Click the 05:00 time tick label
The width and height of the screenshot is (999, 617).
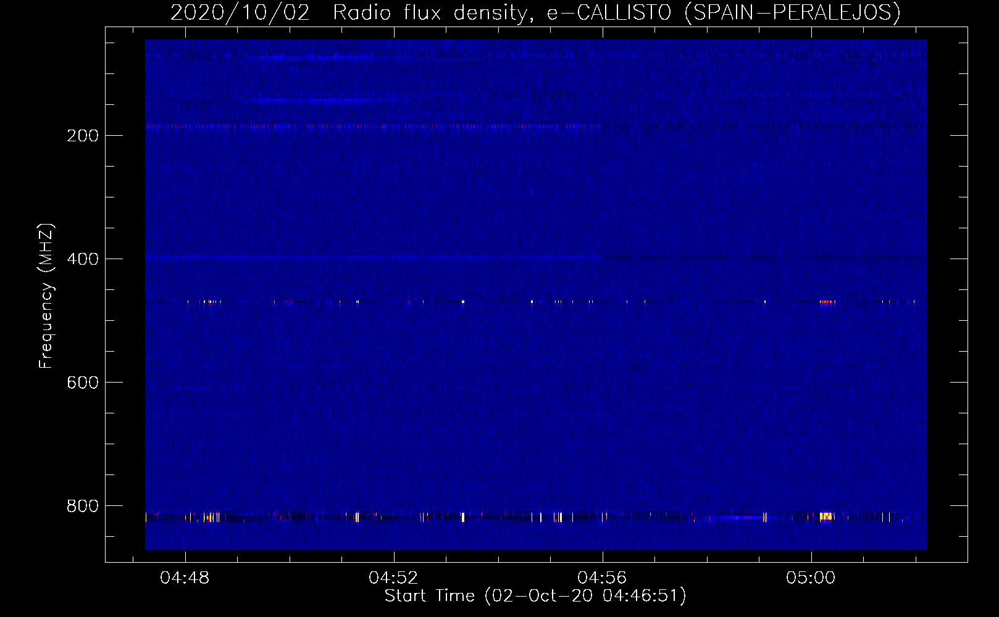tap(811, 578)
